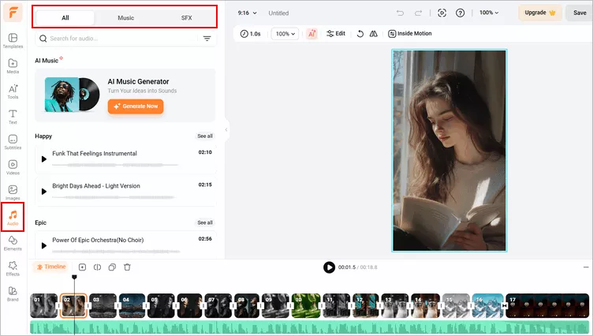Viewport: 593px width, 336px height.
Task: Play the video from the timeline
Action: (x=329, y=267)
